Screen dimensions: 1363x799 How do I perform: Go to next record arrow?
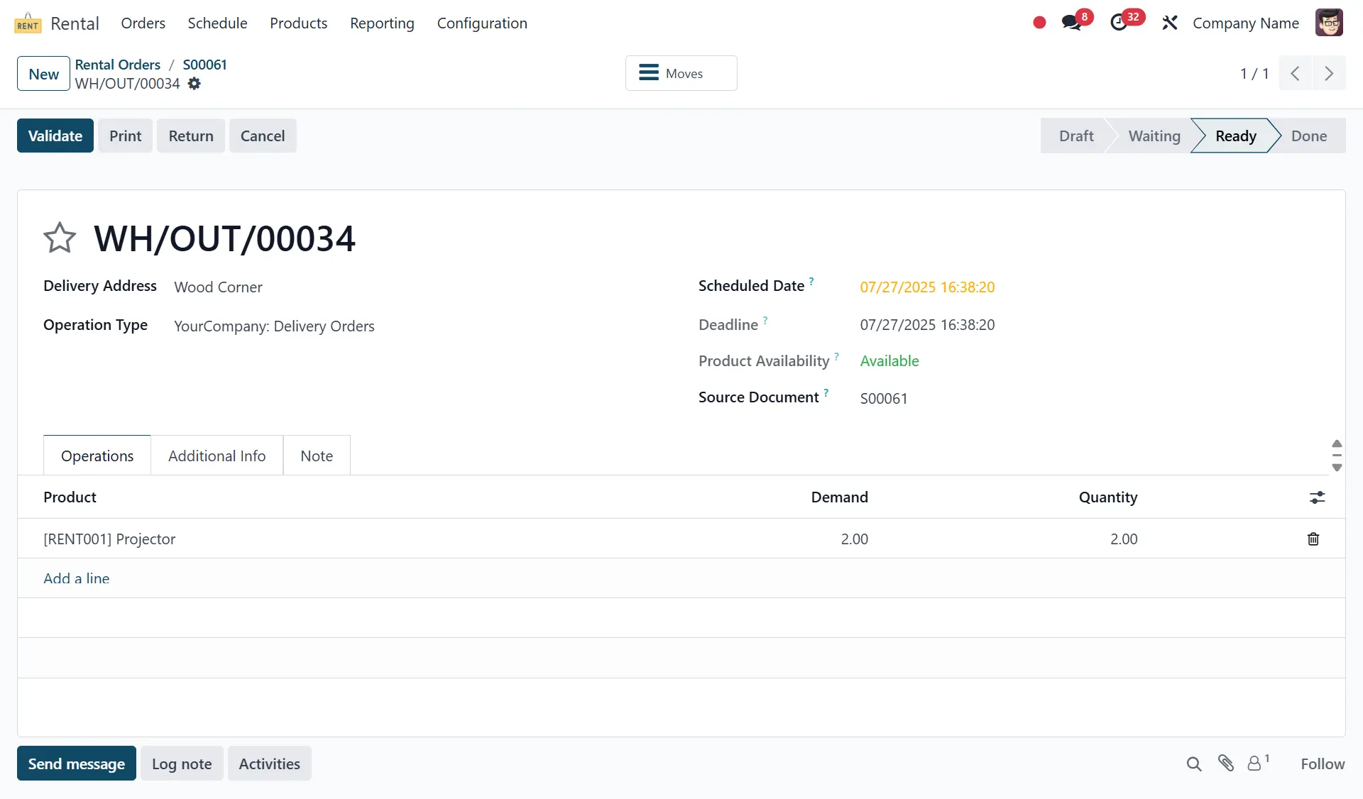pyautogui.click(x=1329, y=74)
